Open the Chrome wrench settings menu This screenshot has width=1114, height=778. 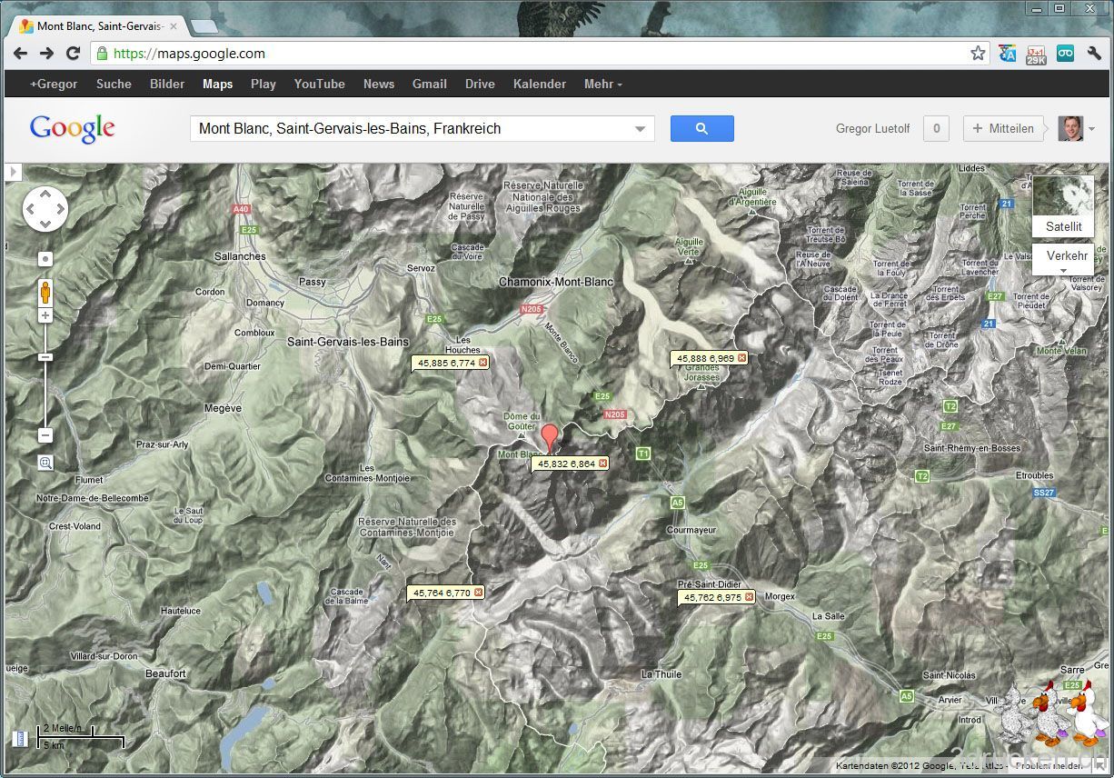pyautogui.click(x=1094, y=54)
